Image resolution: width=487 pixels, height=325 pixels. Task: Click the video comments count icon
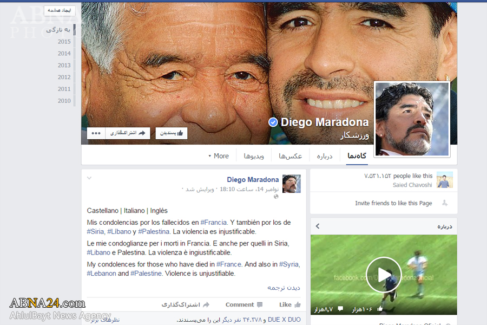340,309
